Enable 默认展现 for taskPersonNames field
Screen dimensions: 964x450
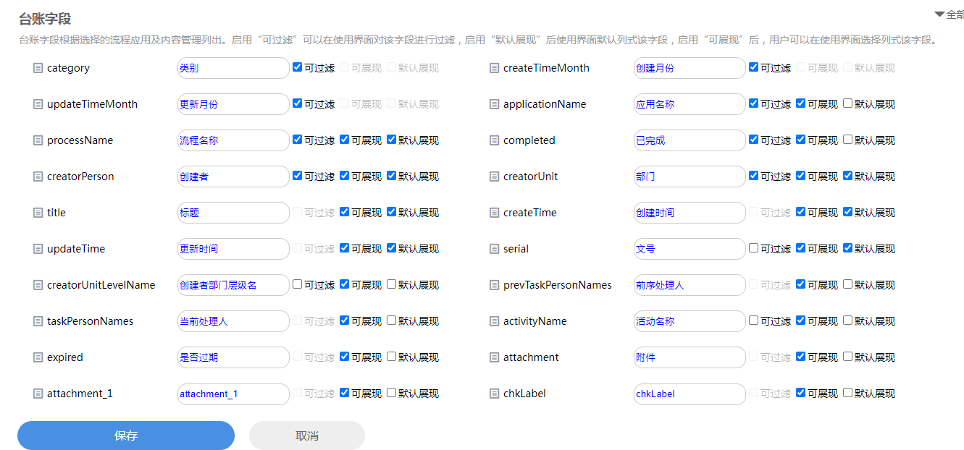click(x=392, y=320)
